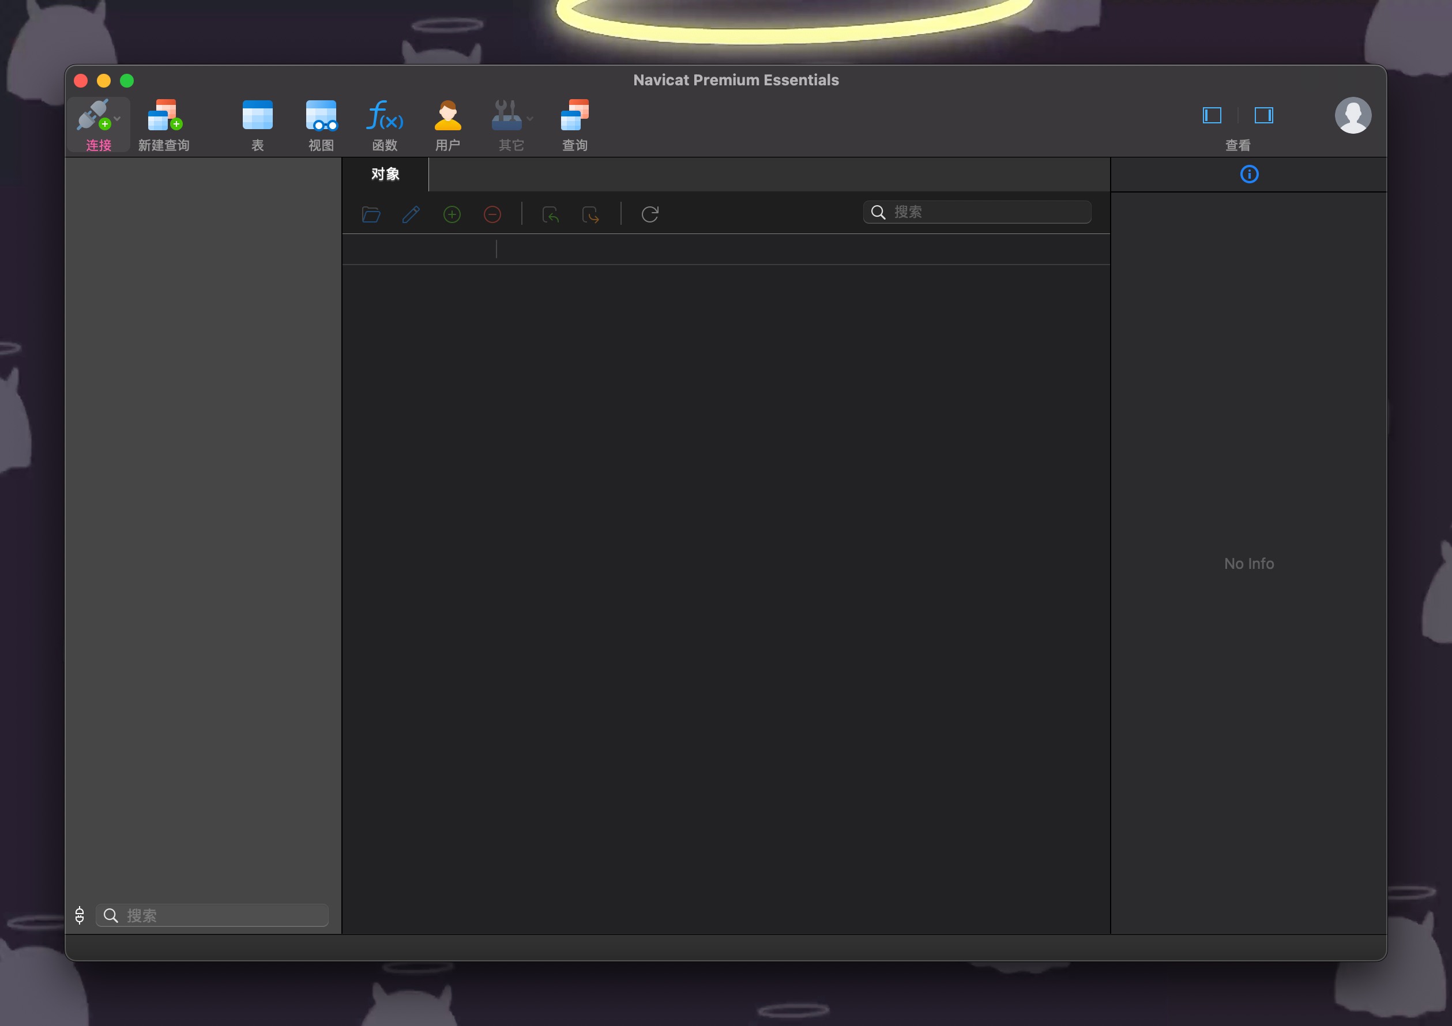Image resolution: width=1452 pixels, height=1026 pixels.
Task: Add a new object with plus button
Action: (452, 215)
